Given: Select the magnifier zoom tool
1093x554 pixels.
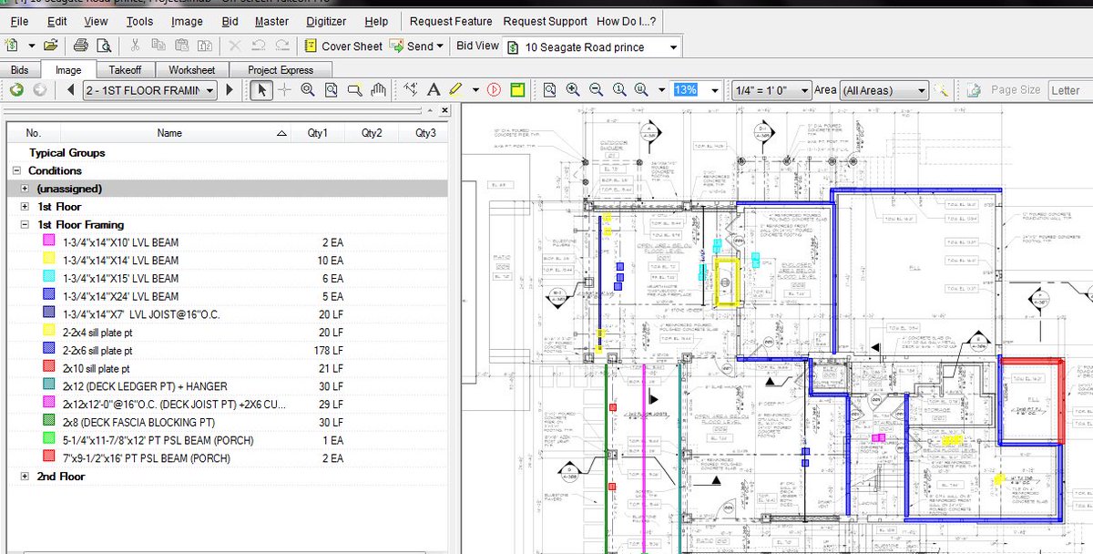Looking at the screenshot, I should (x=308, y=90).
